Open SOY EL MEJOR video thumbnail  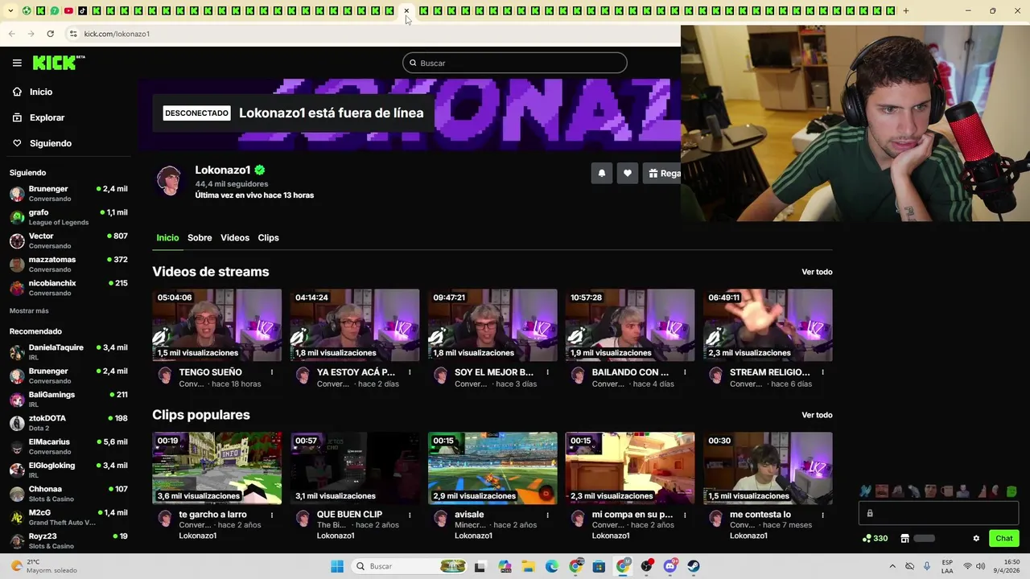tap(492, 325)
